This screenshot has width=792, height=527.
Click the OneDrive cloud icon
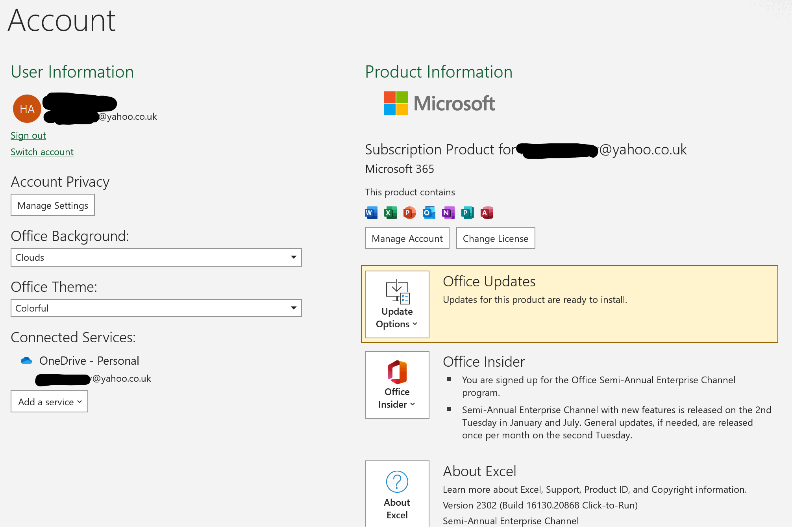click(26, 360)
